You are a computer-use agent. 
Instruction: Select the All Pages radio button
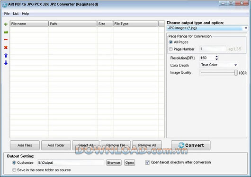(170, 42)
